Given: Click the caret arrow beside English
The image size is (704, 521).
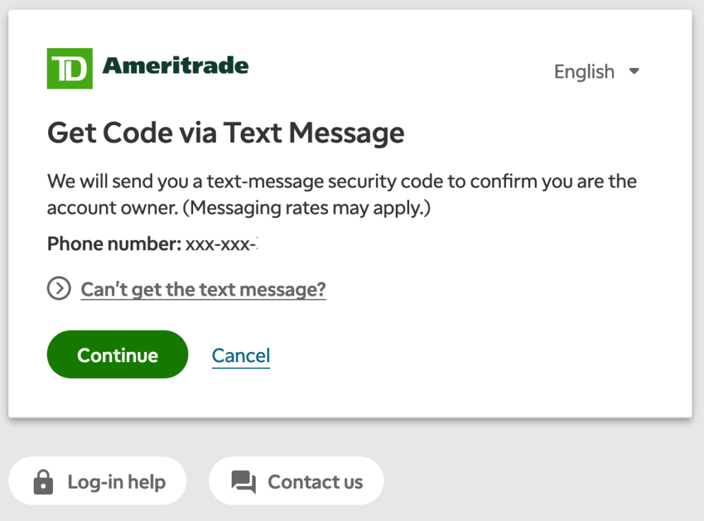Looking at the screenshot, I should pos(634,71).
